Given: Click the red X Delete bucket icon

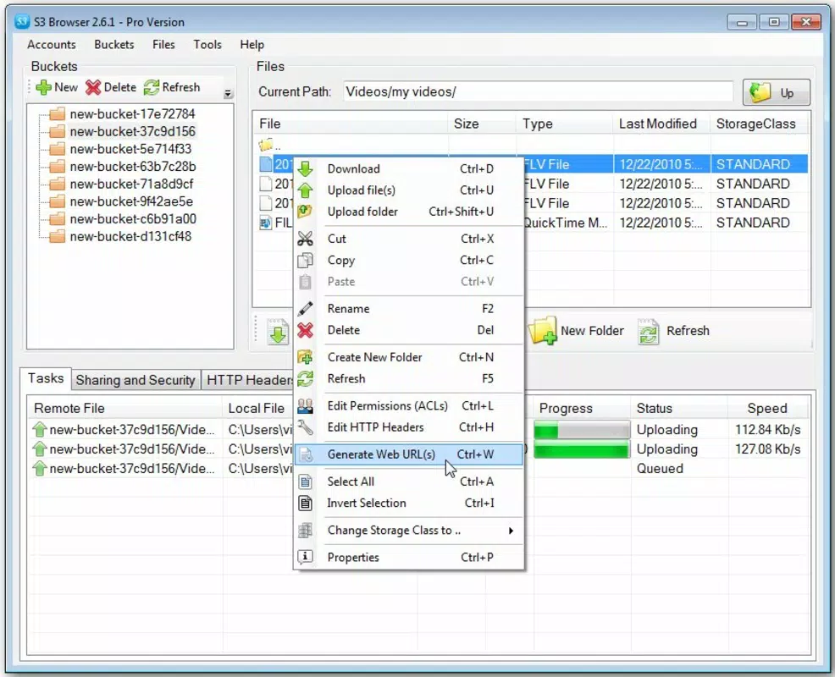Looking at the screenshot, I should 93,87.
